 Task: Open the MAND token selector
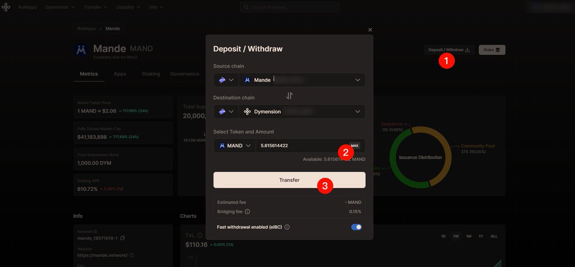[x=235, y=145]
